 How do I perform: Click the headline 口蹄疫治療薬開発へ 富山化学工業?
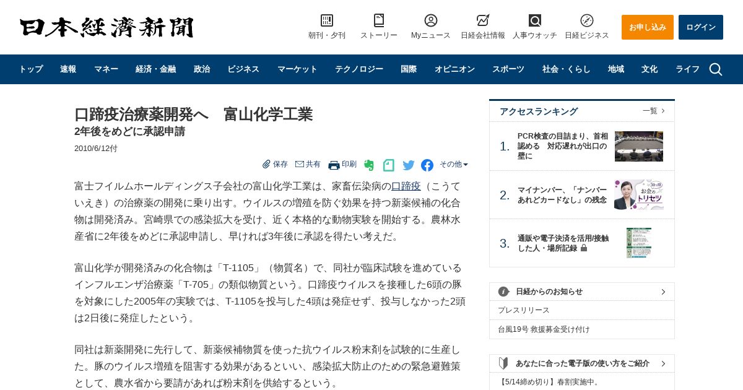click(194, 115)
